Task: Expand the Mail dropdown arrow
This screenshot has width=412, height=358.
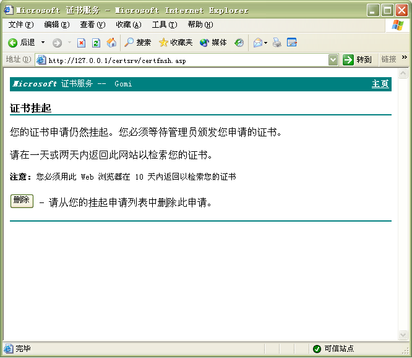Action: tap(266, 43)
